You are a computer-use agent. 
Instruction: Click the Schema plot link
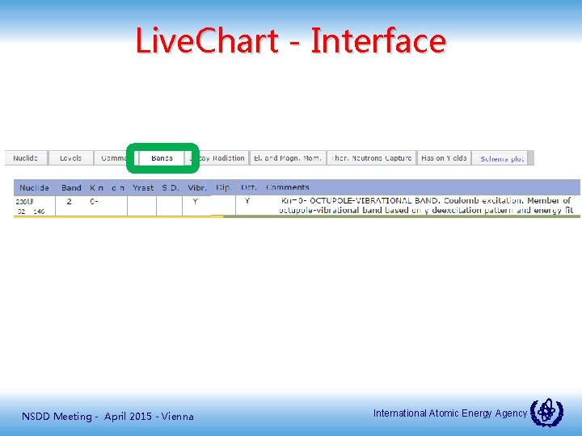tap(502, 159)
